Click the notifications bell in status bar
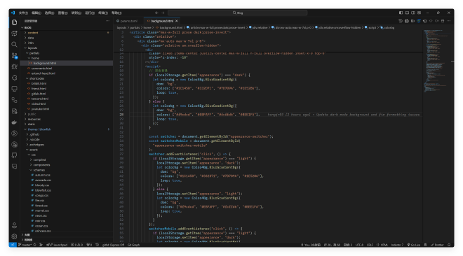 click(449, 245)
